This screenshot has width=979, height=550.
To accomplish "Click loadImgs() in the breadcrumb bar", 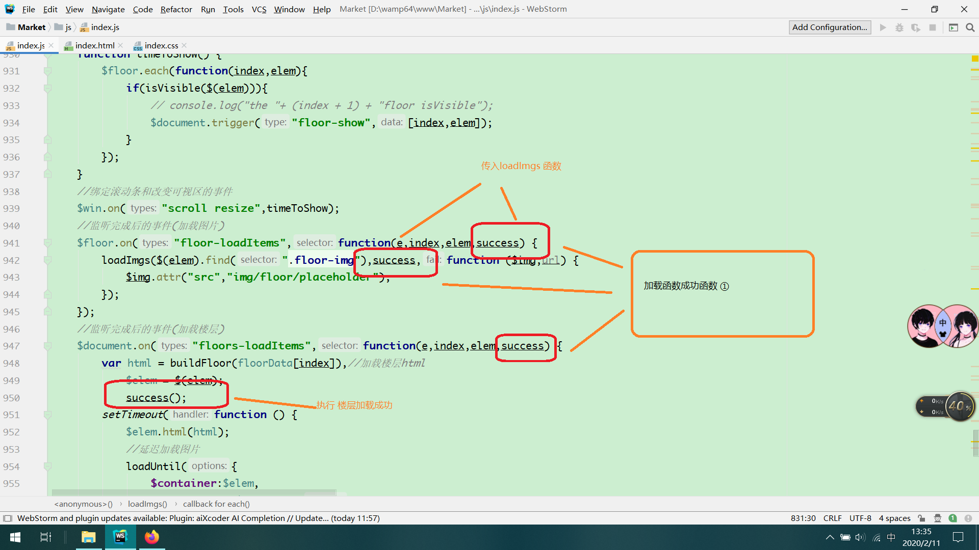I will click(x=147, y=504).
